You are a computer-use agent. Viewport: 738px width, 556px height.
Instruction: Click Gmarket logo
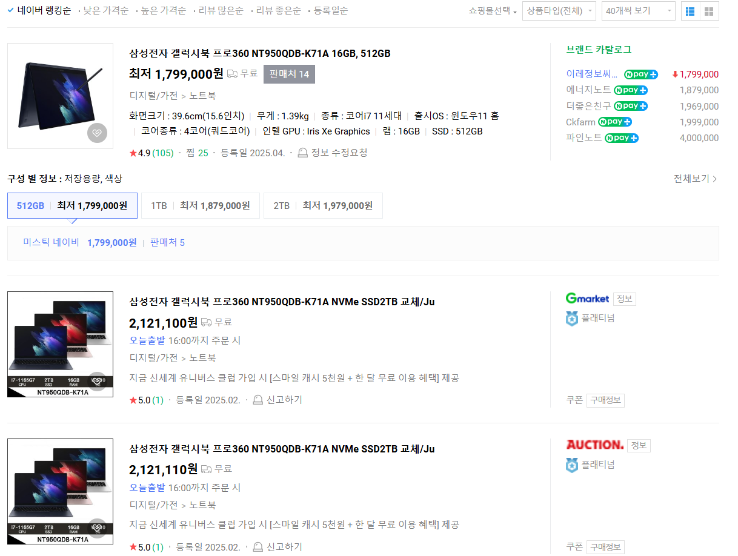587,298
